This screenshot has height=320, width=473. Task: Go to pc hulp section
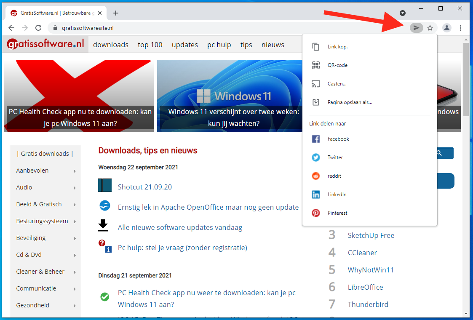[x=219, y=45]
